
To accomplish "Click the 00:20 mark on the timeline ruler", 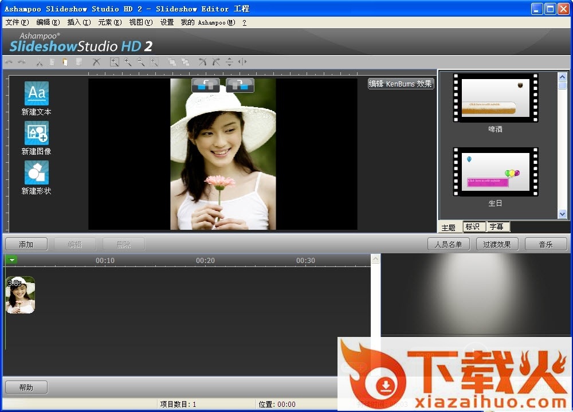I will tap(205, 260).
